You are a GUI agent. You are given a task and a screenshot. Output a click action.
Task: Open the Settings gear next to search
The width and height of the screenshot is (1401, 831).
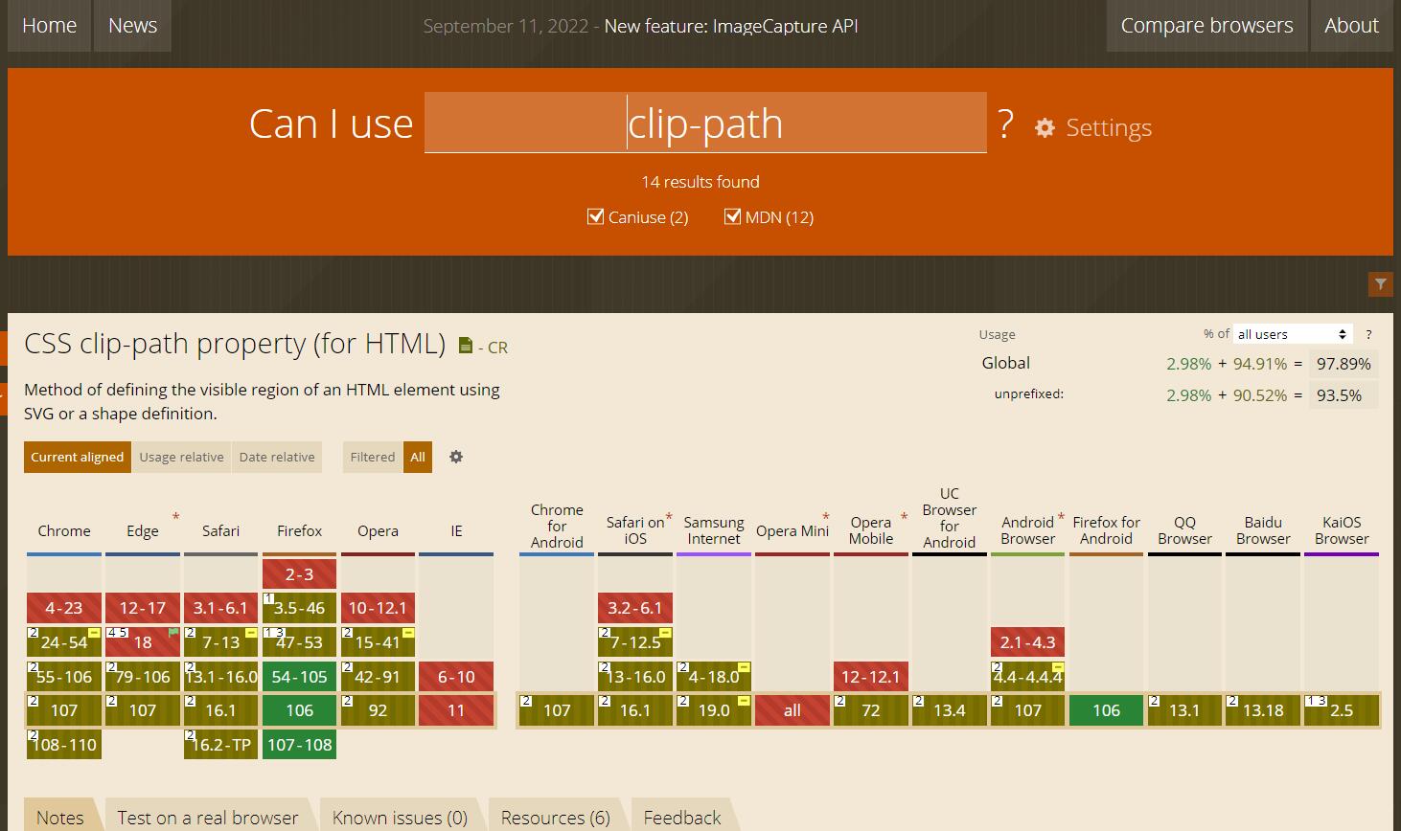click(x=1093, y=127)
